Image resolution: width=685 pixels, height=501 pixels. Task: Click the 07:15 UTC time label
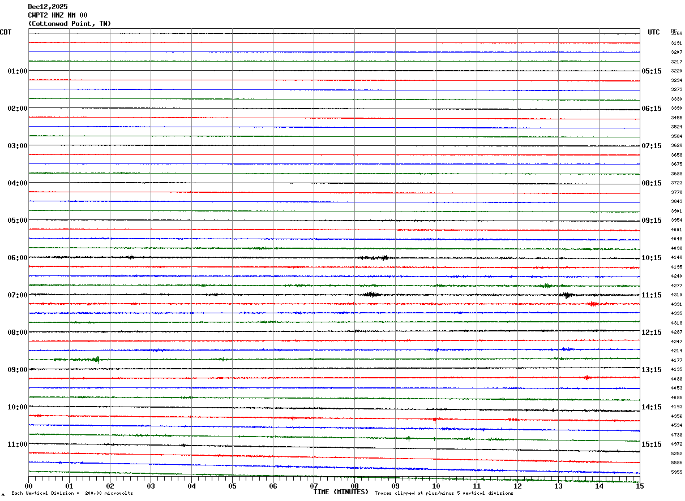coord(652,146)
